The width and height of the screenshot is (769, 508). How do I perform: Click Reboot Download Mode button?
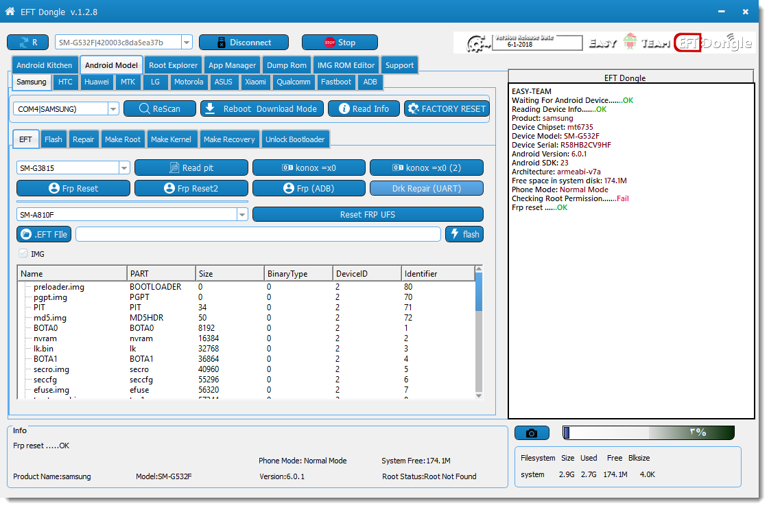262,109
